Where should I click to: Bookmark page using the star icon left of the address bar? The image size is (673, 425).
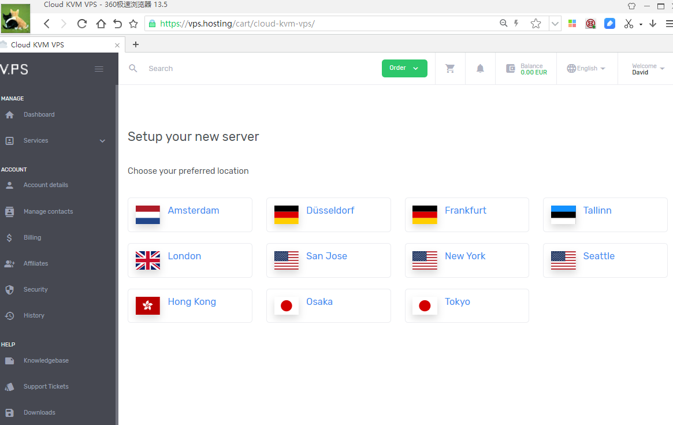[x=133, y=24]
